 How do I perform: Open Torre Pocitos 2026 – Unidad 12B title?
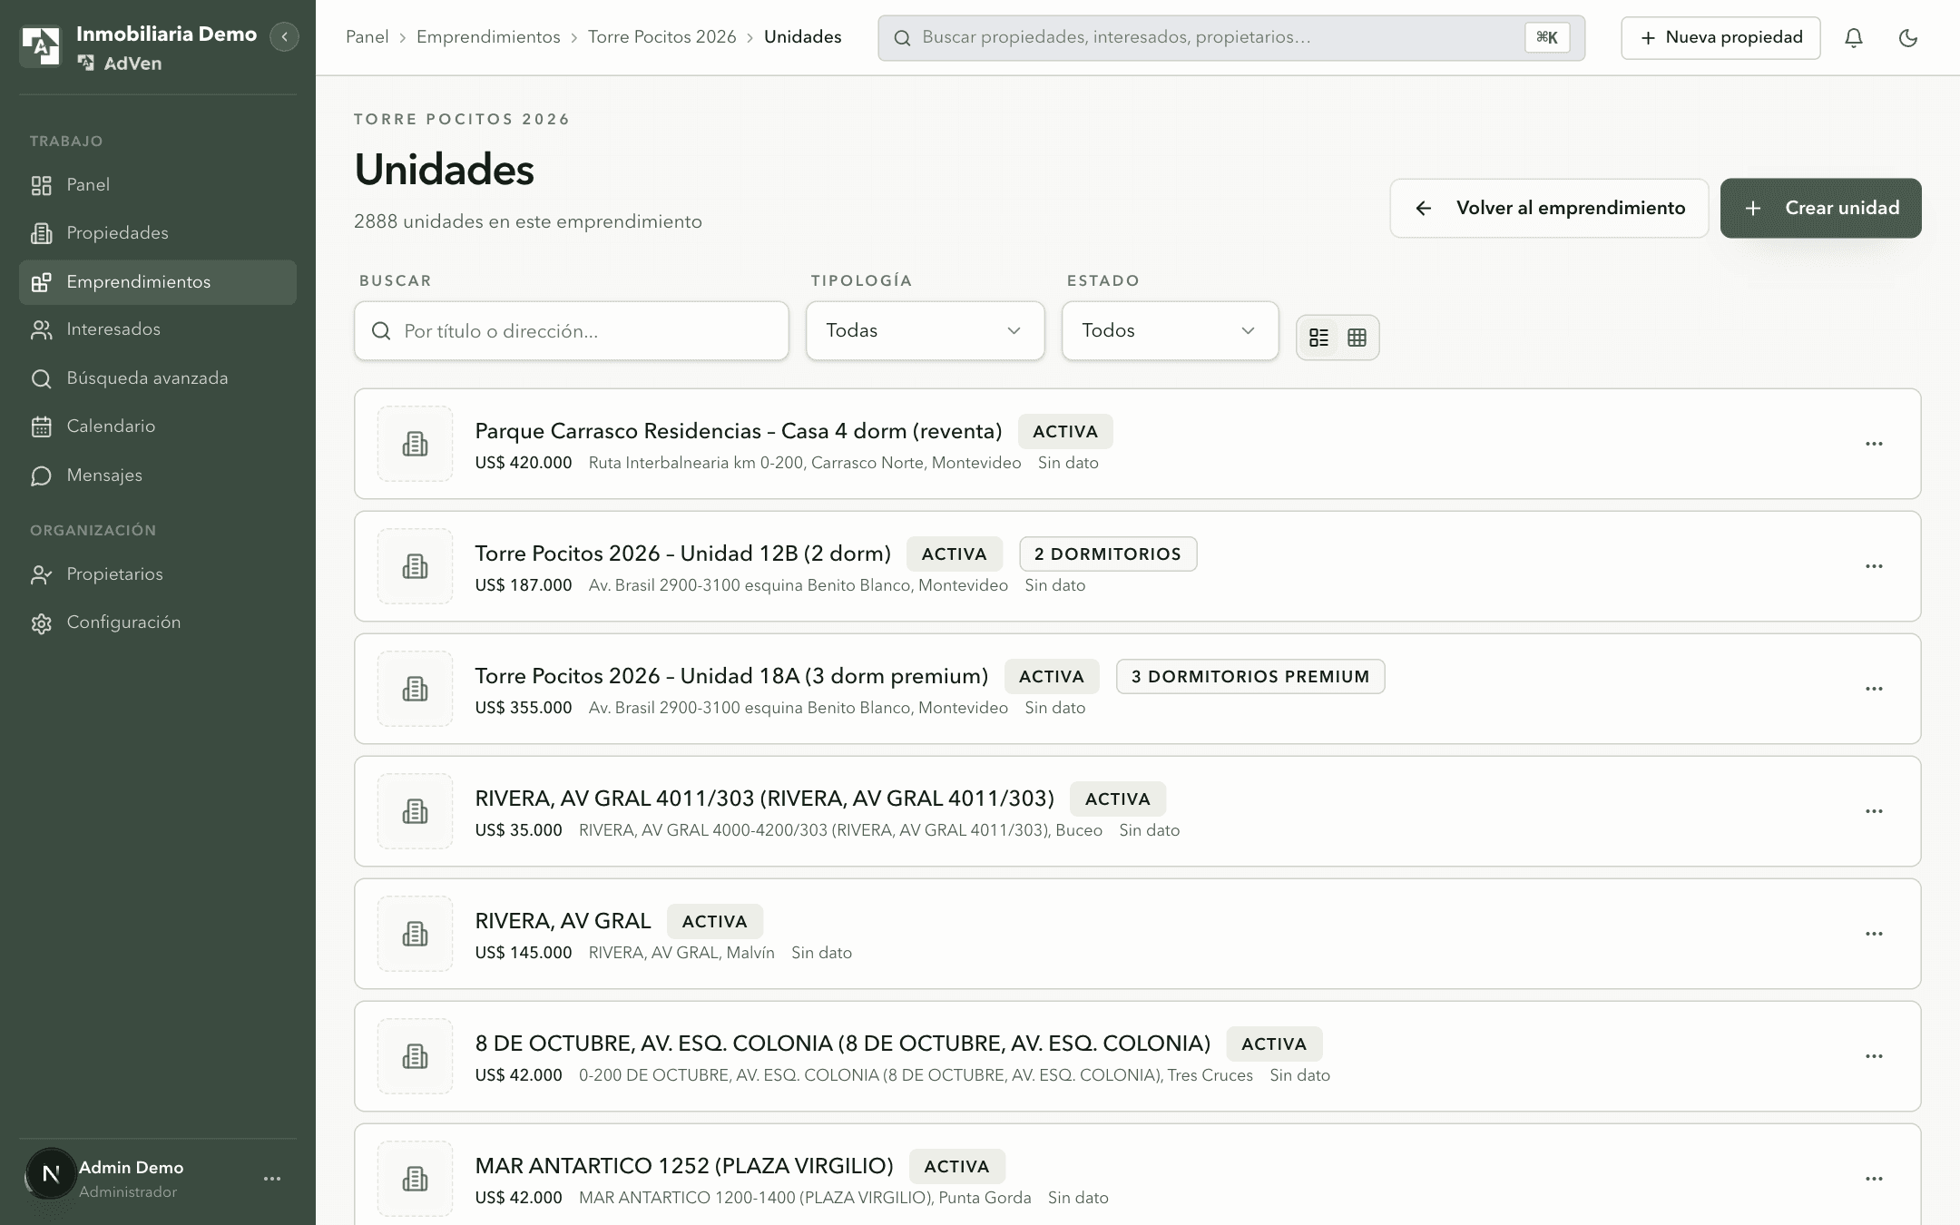pos(683,554)
